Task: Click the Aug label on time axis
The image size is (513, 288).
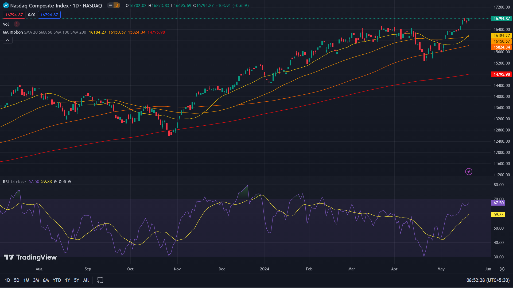Action: [x=39, y=269]
